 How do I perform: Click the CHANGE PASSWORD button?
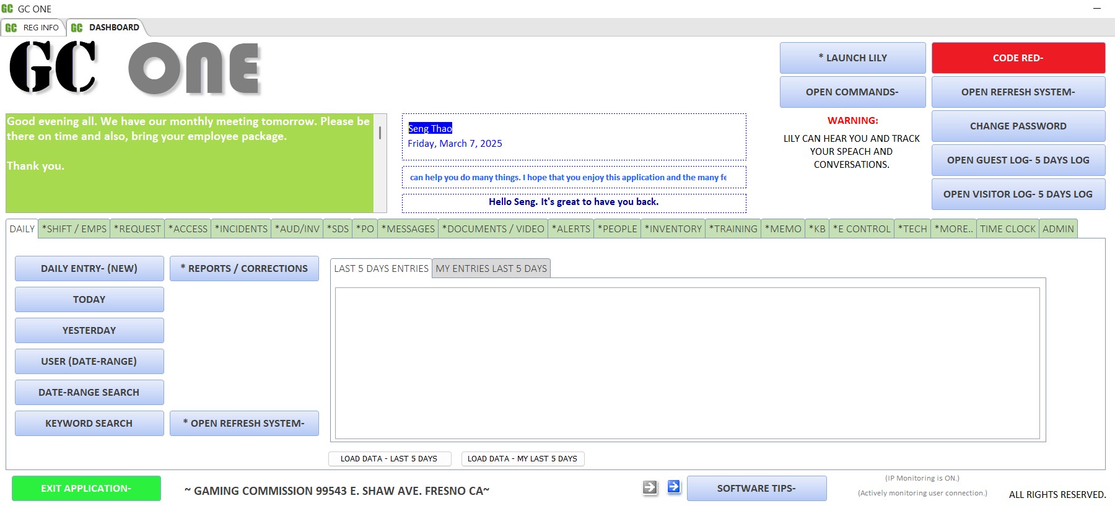click(x=1018, y=126)
